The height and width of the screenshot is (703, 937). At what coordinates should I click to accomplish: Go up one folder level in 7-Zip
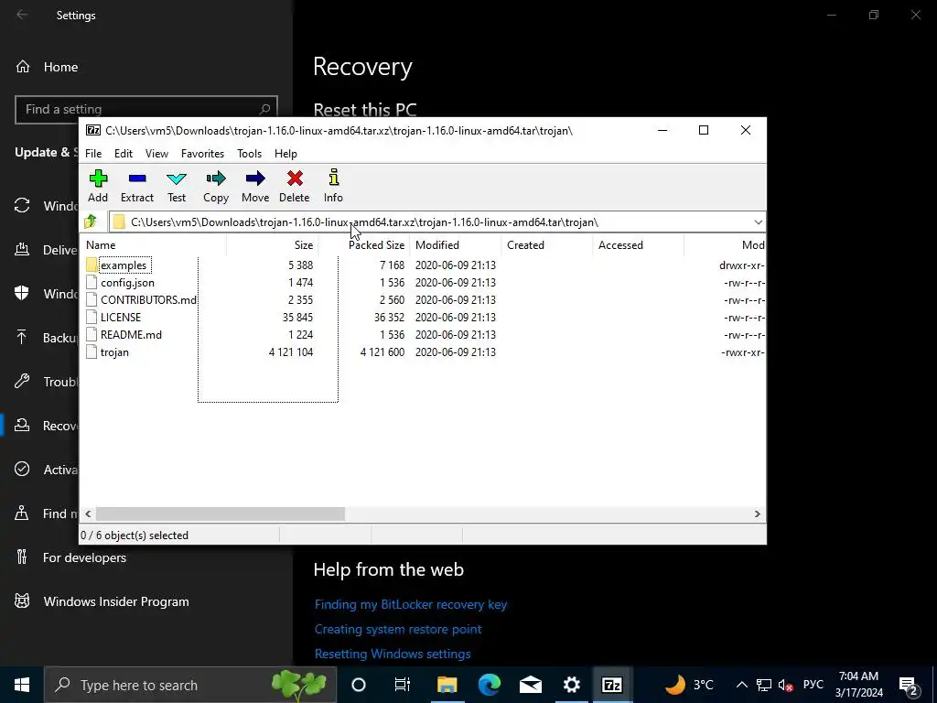click(x=91, y=222)
